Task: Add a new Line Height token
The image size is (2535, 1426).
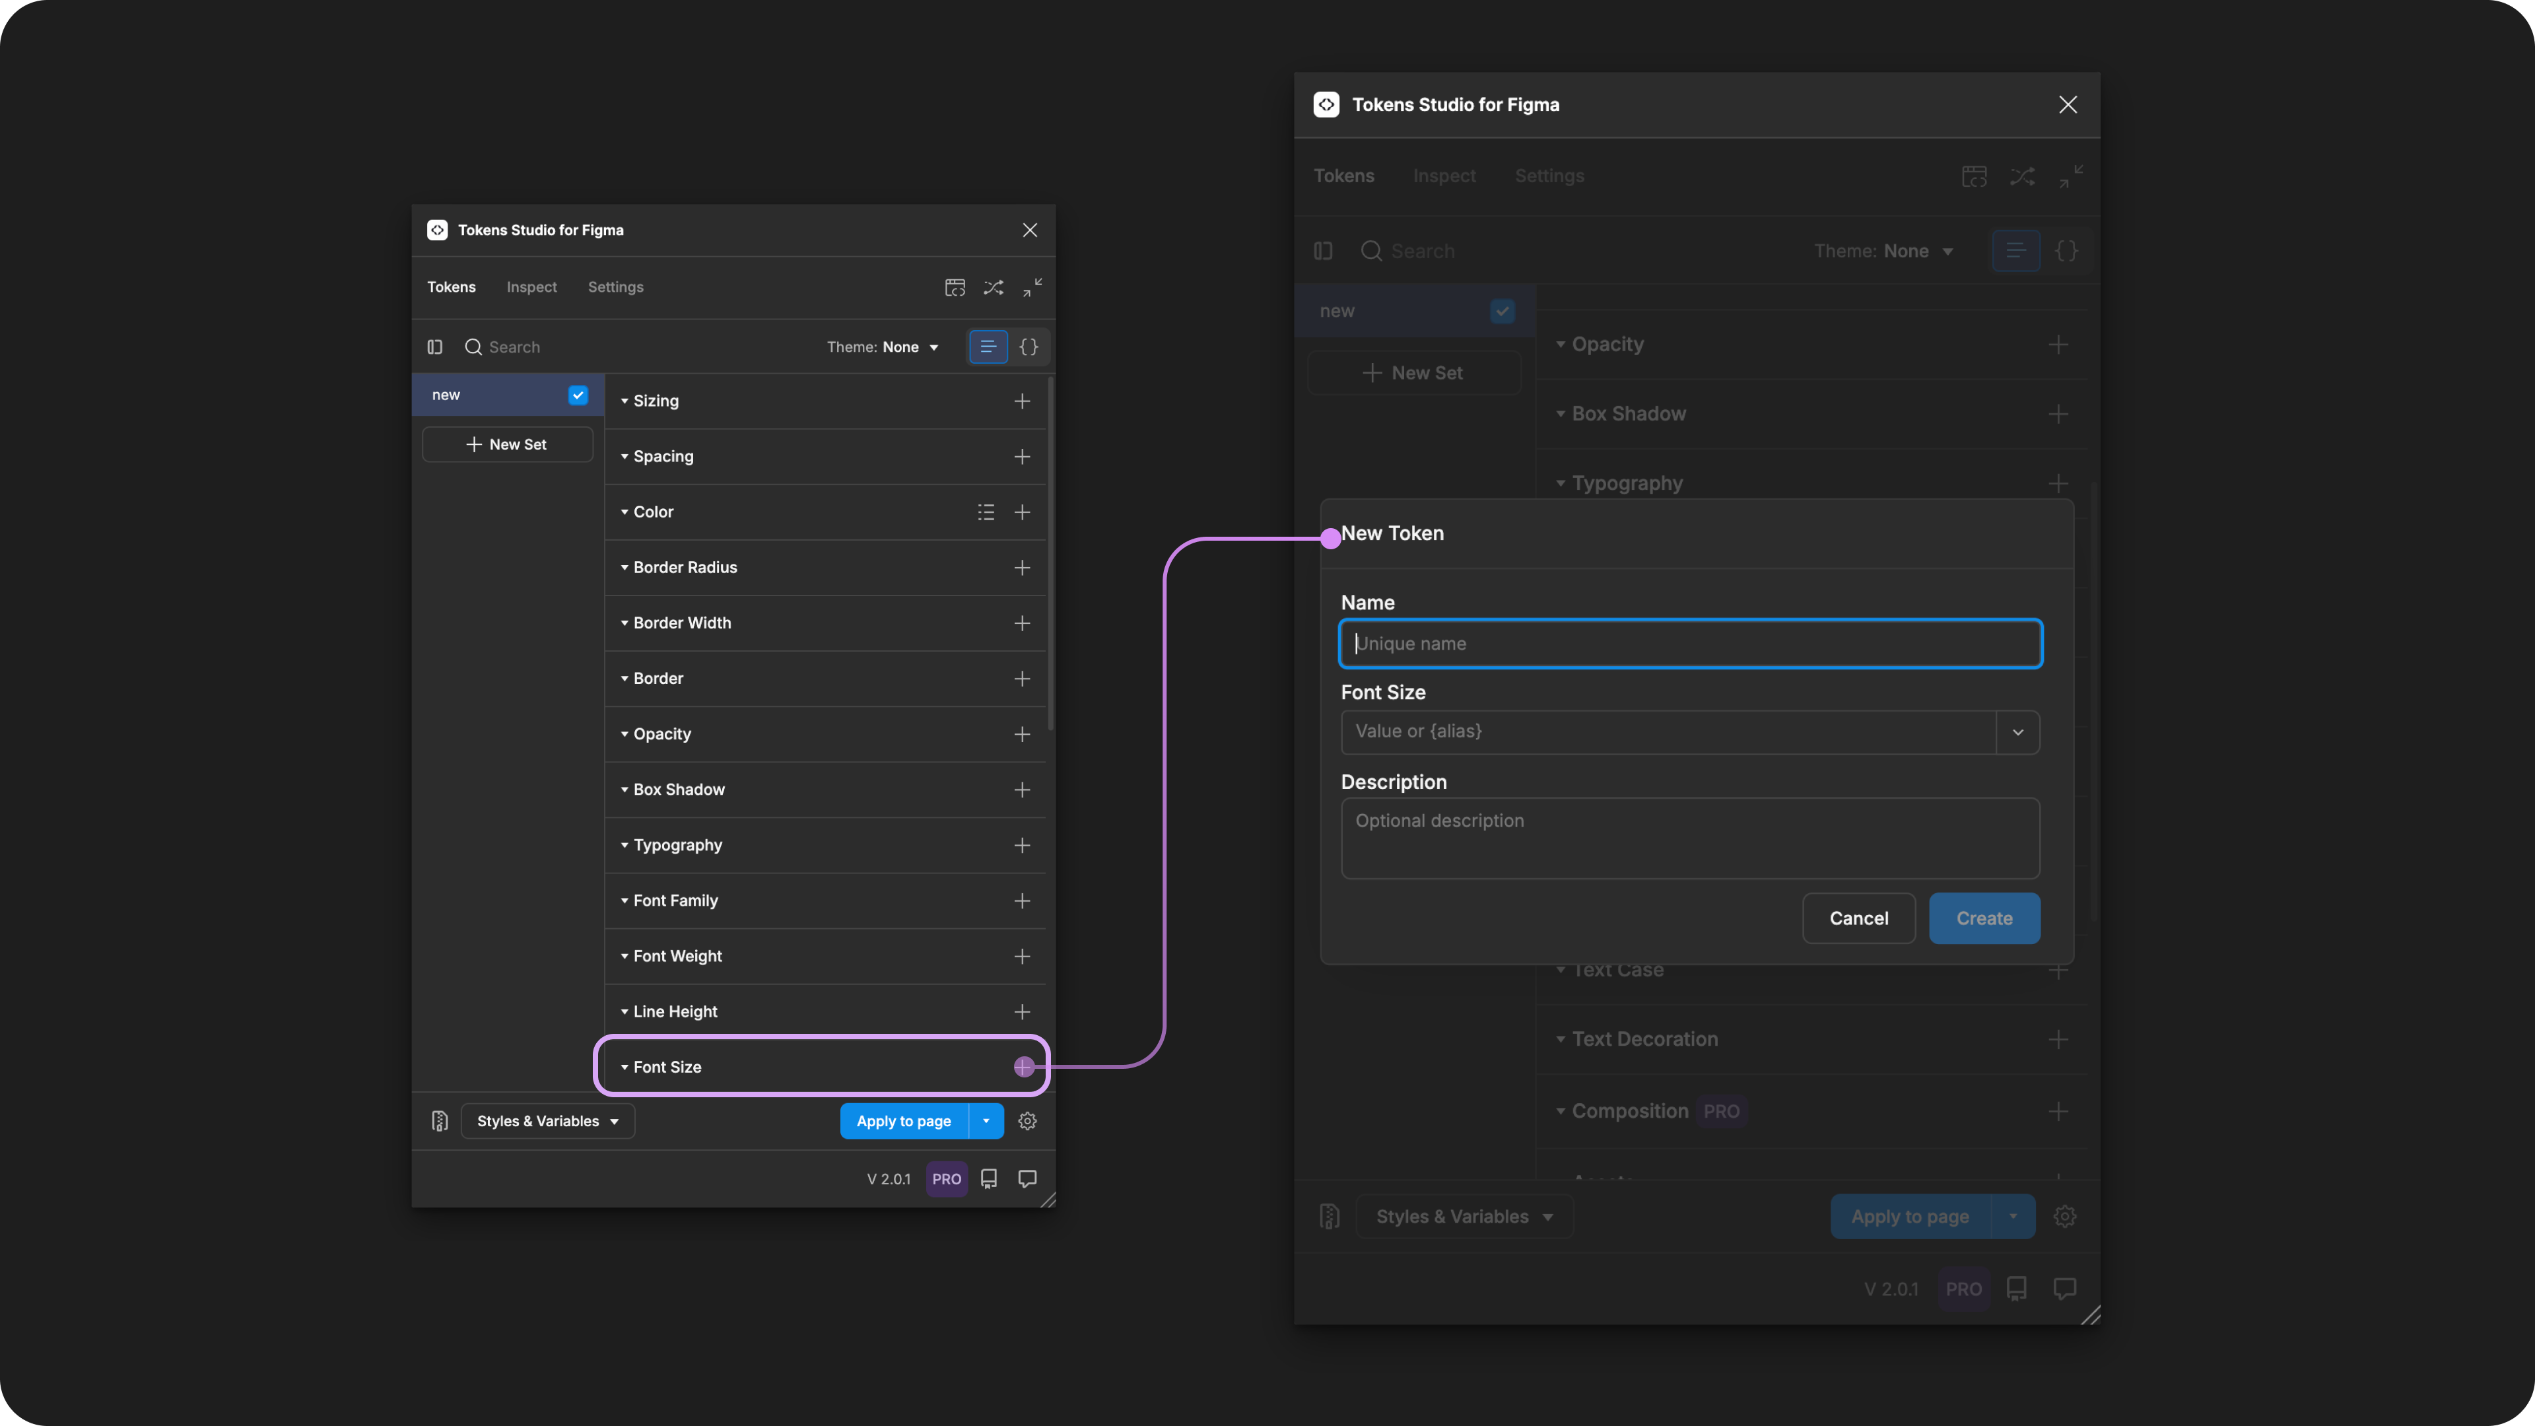Action: coord(1021,1011)
